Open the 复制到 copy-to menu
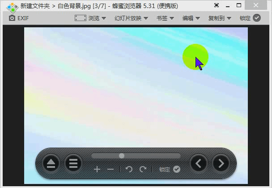The image size is (272, 188). 217,18
